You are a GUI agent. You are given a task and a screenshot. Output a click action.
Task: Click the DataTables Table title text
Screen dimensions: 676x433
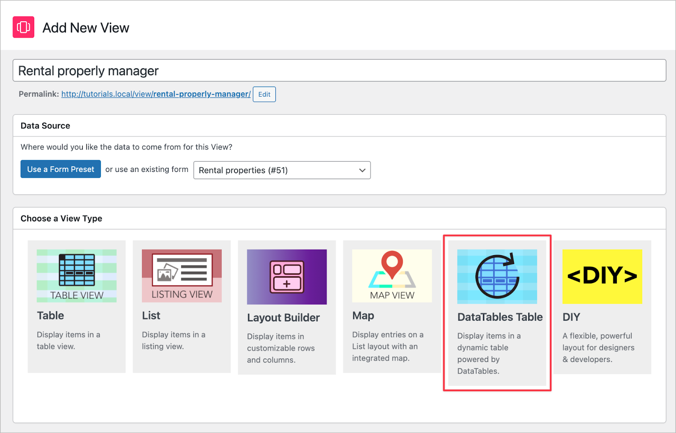click(500, 317)
